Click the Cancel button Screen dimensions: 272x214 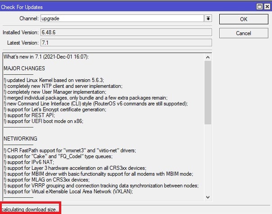tap(244, 33)
